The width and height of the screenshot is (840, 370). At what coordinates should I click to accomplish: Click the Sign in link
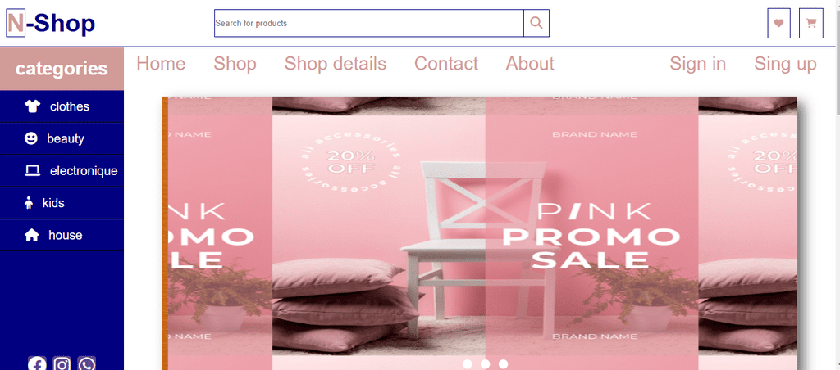click(697, 64)
